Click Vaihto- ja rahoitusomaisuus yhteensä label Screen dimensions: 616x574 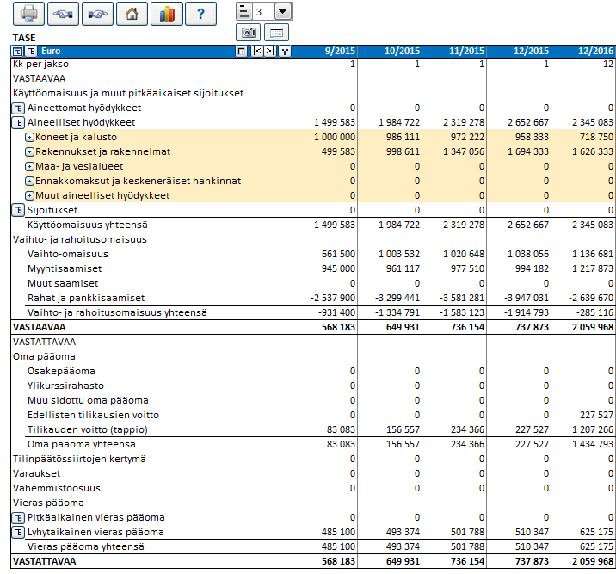pyautogui.click(x=117, y=312)
